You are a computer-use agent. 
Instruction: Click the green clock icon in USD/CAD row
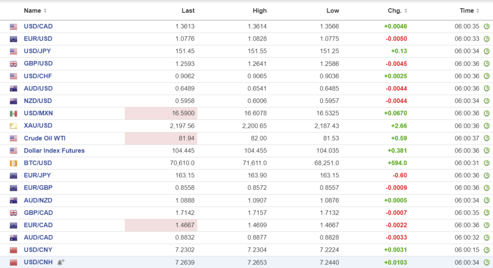[x=486, y=27]
